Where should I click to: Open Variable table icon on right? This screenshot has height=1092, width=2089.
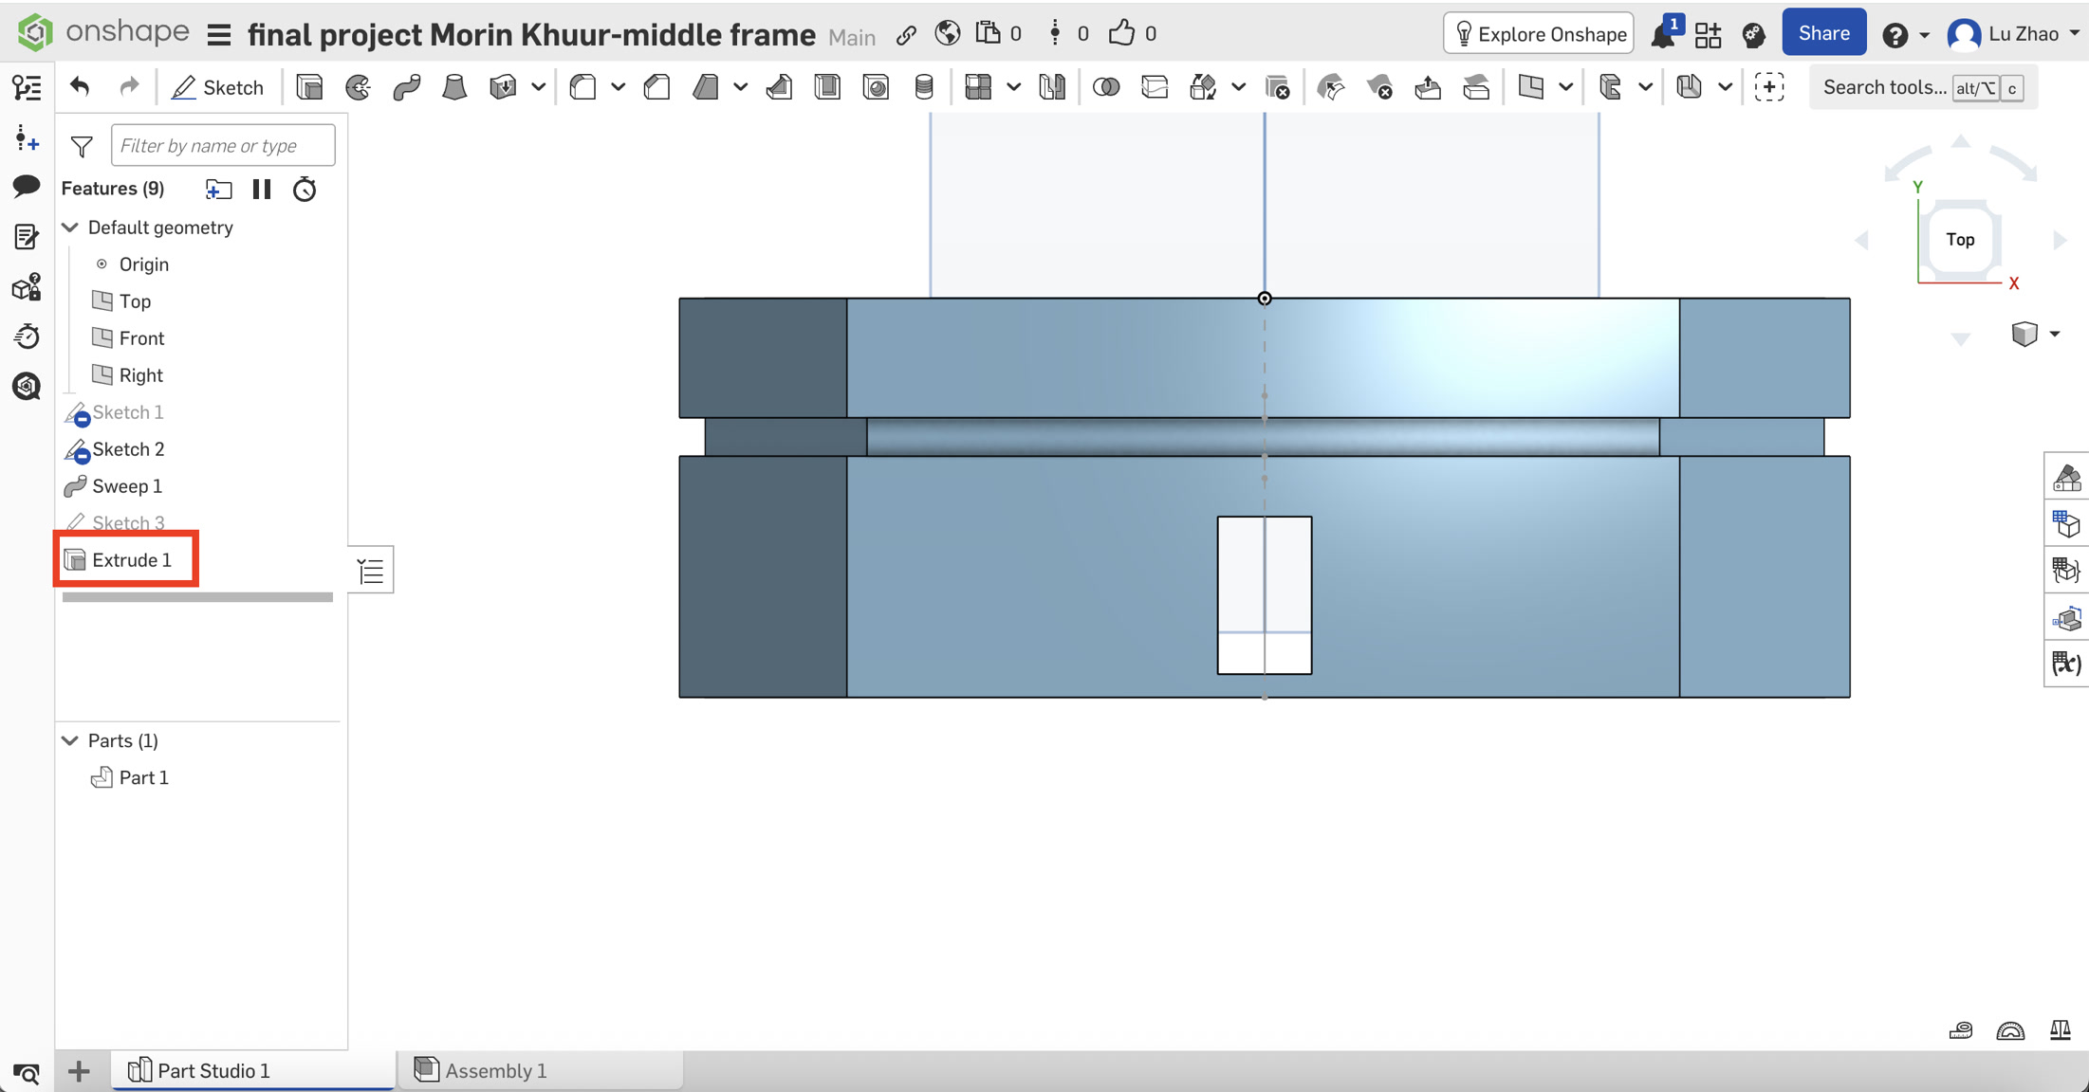tap(2066, 663)
